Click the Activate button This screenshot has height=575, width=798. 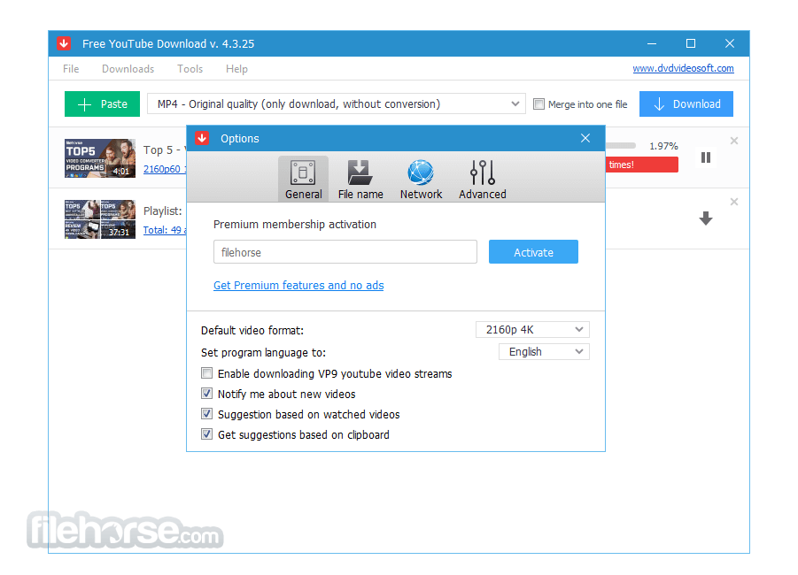pos(533,252)
